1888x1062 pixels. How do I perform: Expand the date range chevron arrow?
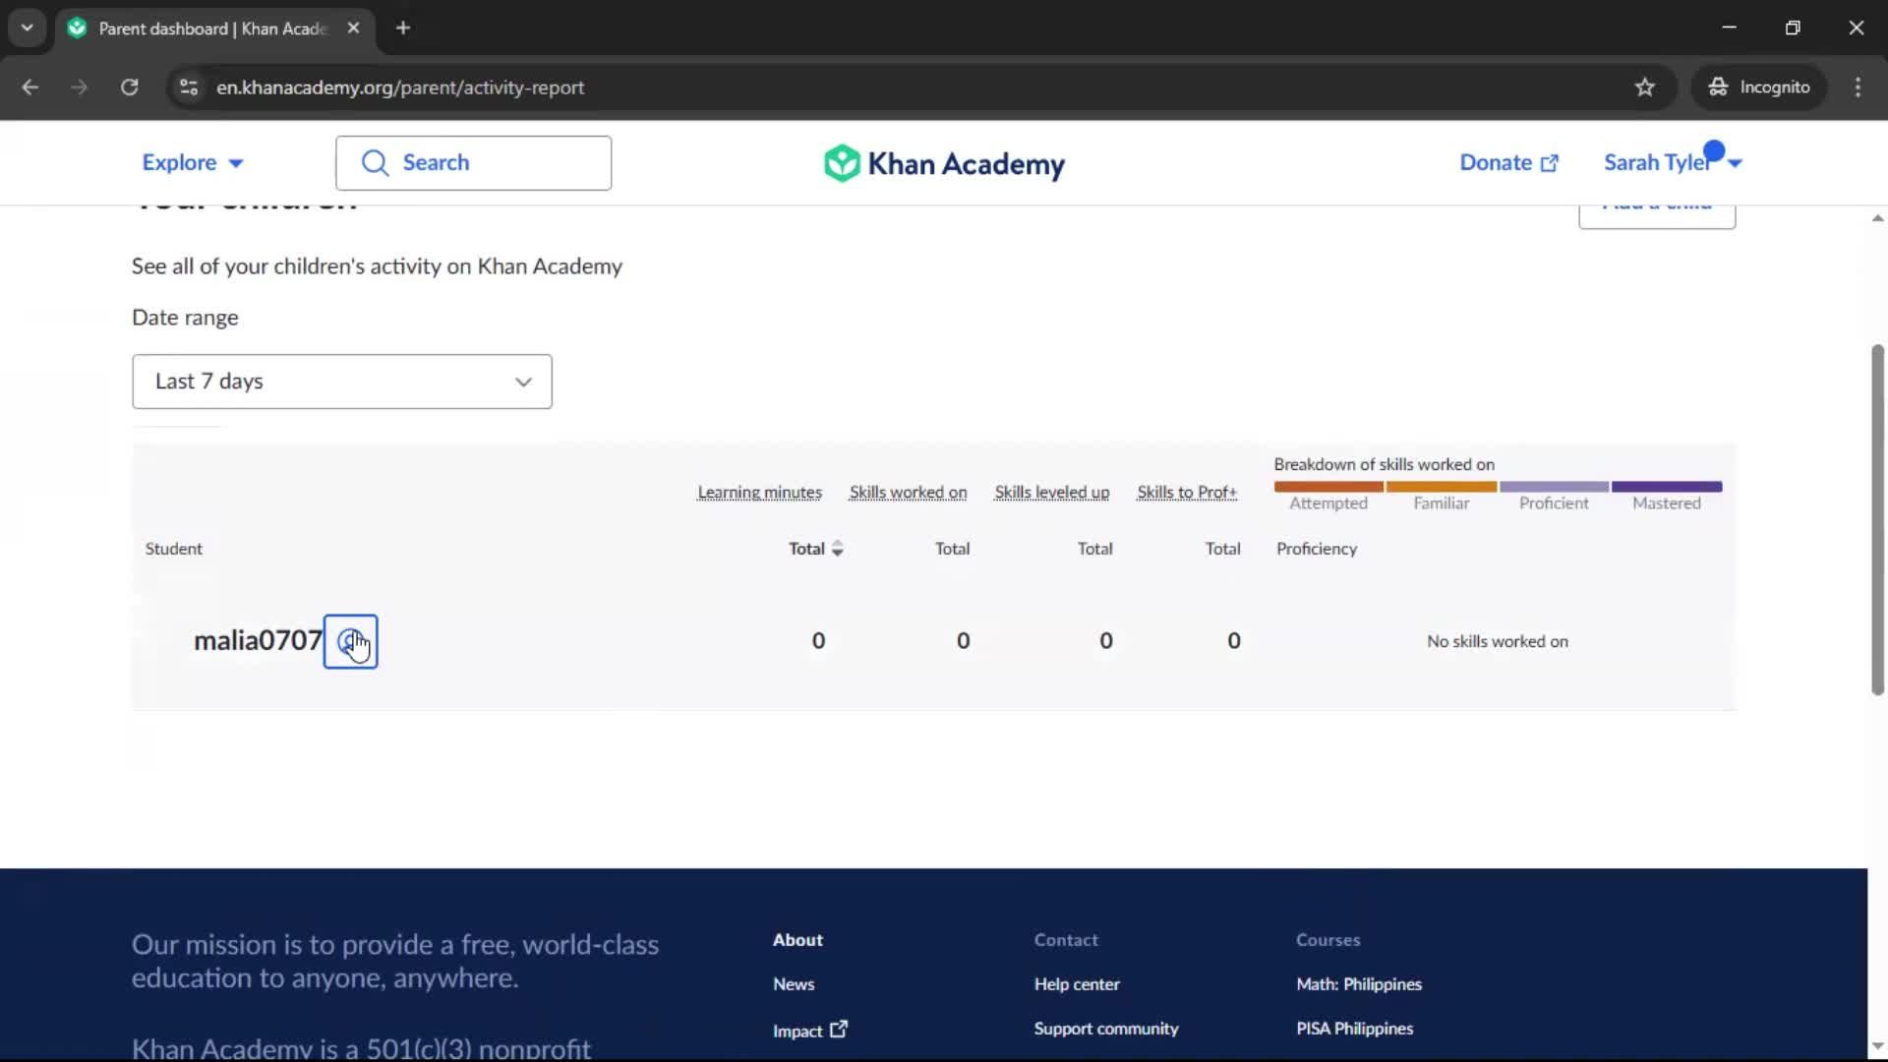(523, 382)
